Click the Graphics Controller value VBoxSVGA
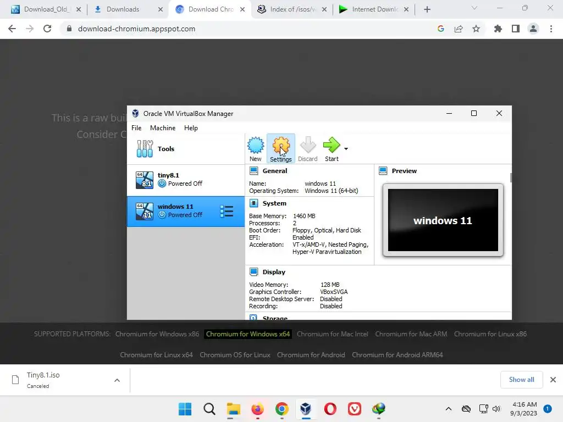 pos(334,292)
